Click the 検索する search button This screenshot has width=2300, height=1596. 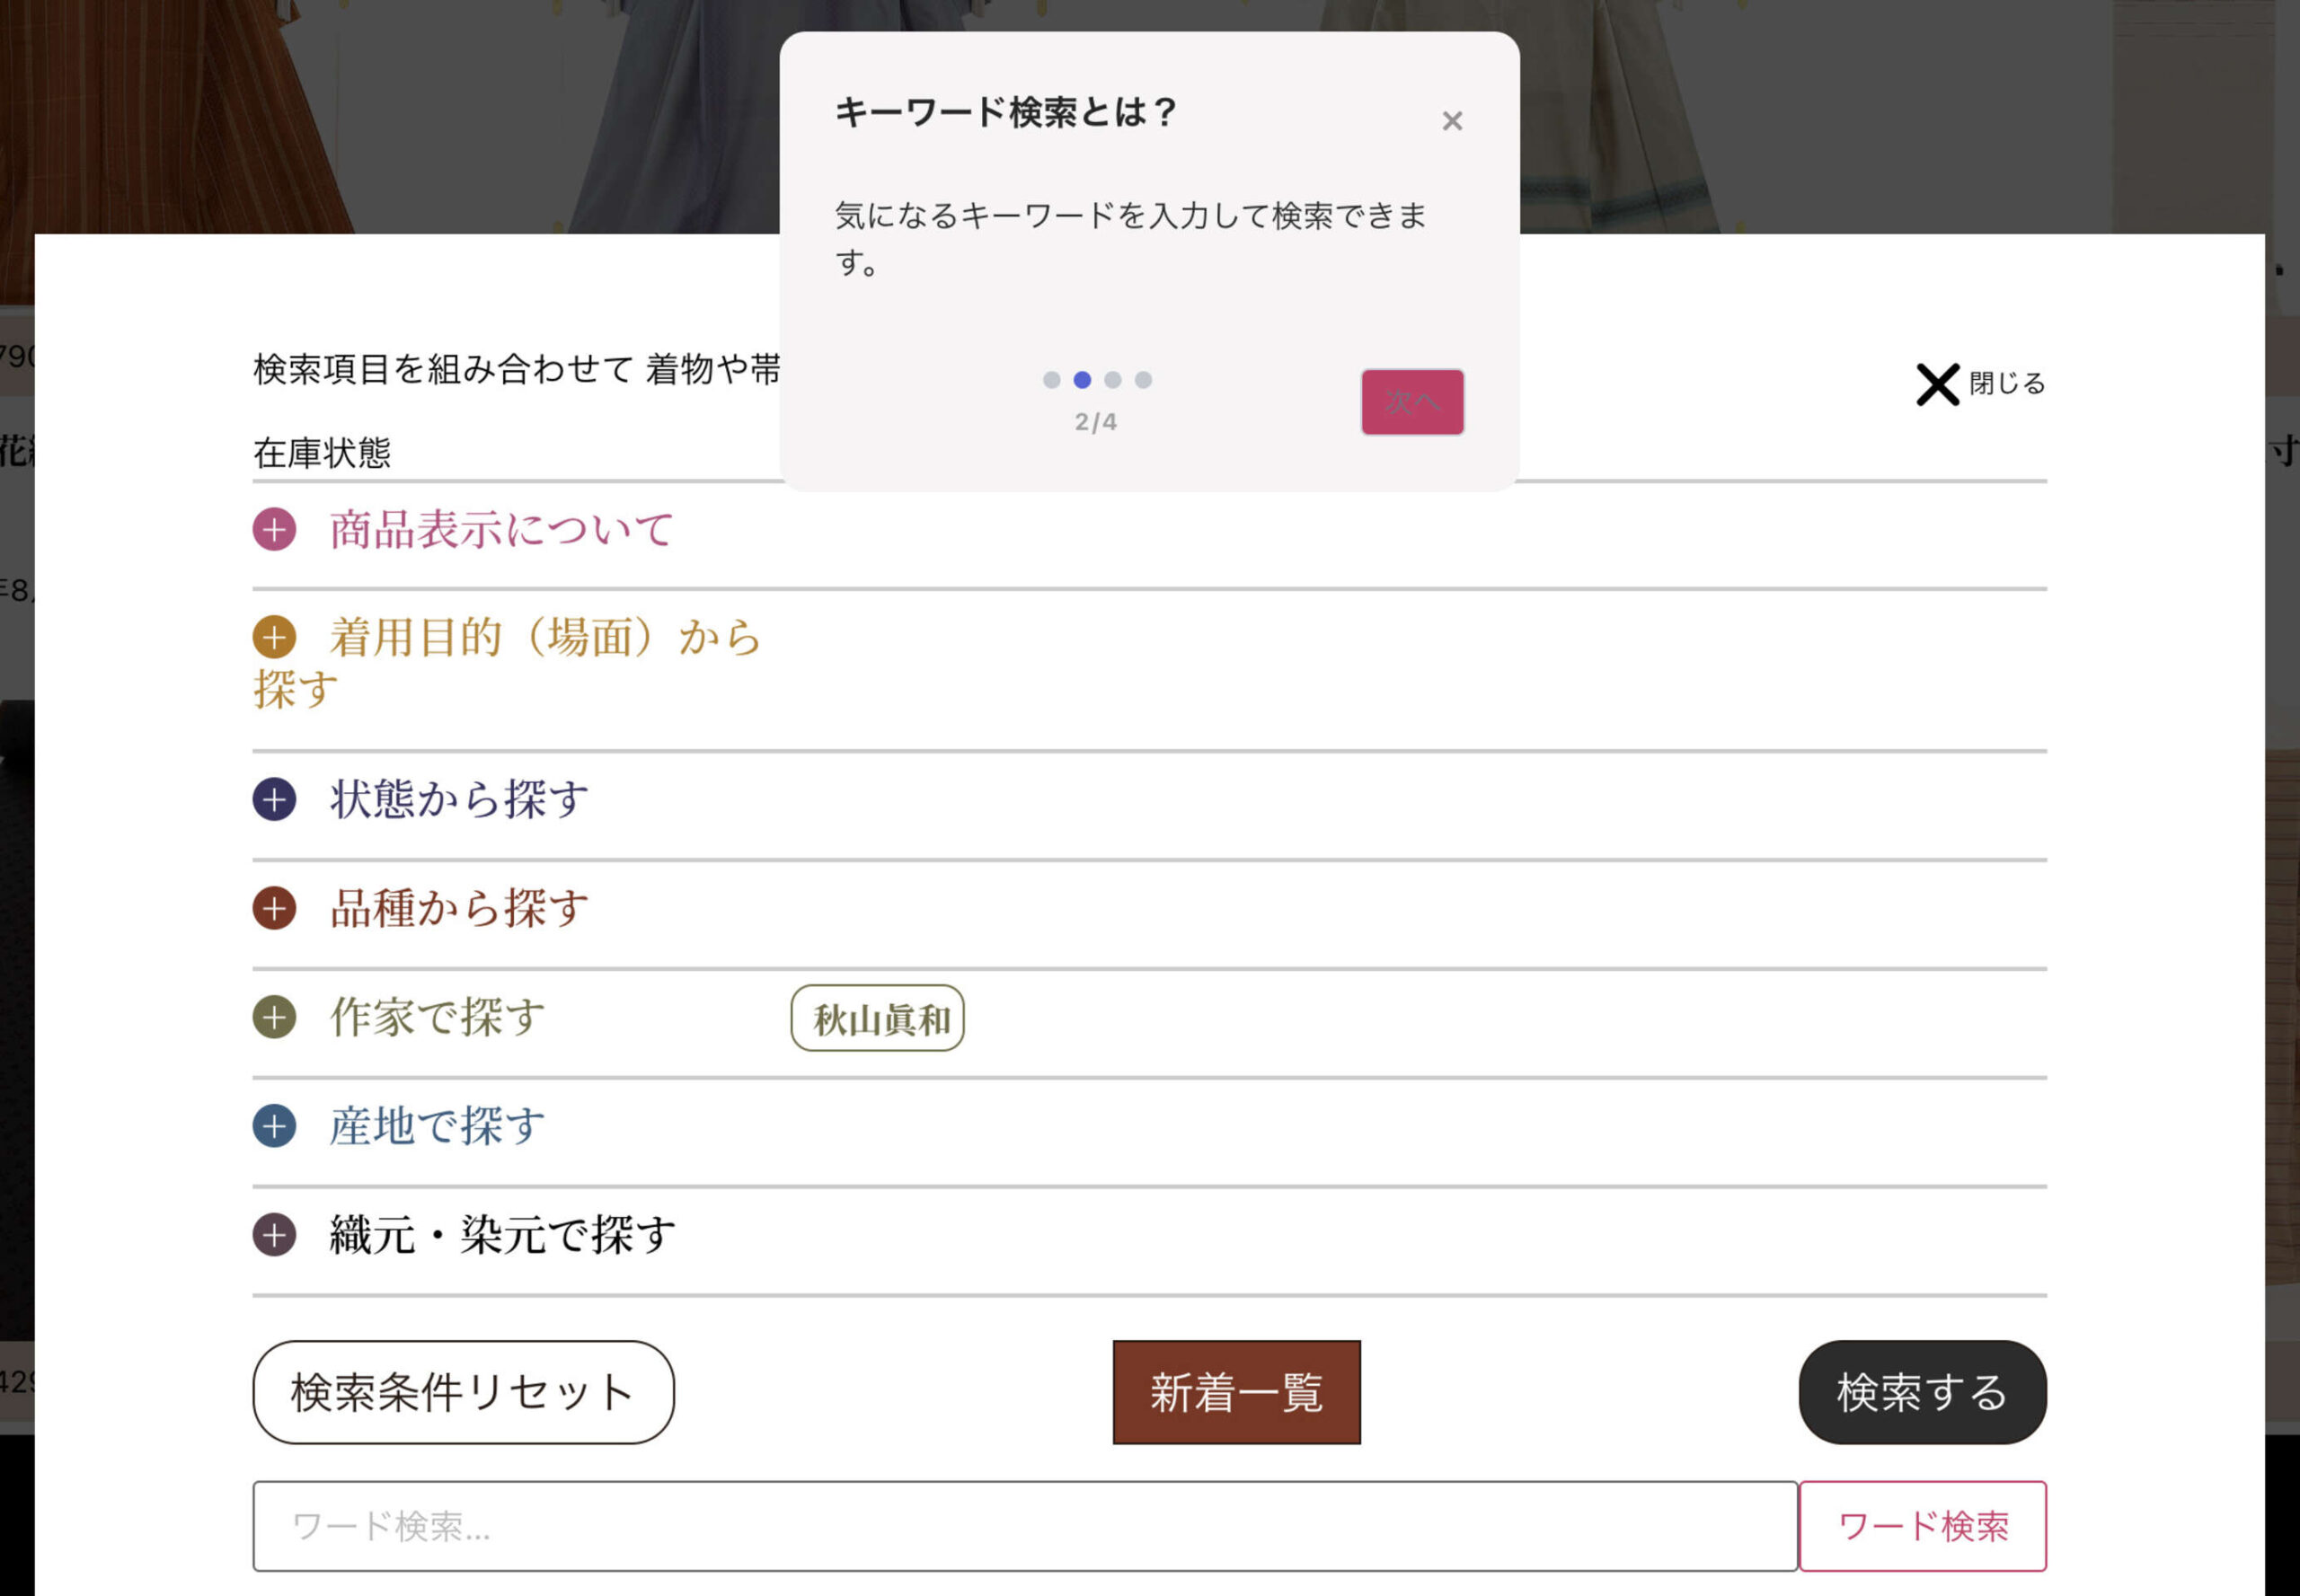tap(1921, 1392)
